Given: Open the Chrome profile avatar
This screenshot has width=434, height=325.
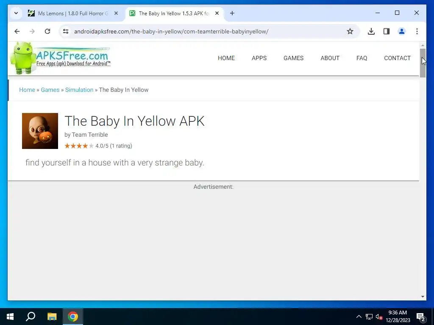Looking at the screenshot, I should pos(402,31).
